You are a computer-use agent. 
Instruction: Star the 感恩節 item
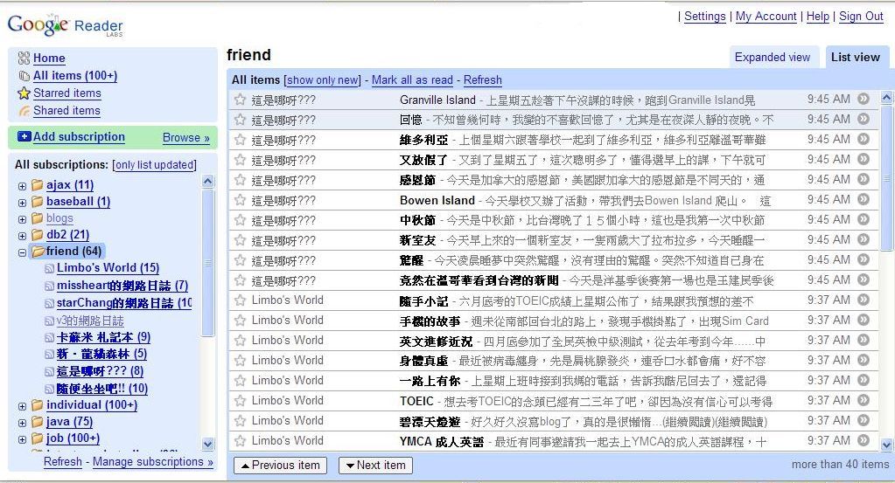tap(240, 180)
